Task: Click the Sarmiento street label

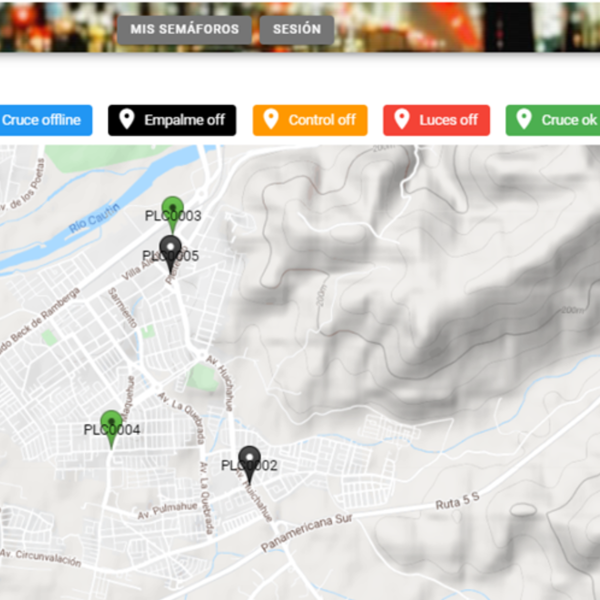Action: [122, 307]
